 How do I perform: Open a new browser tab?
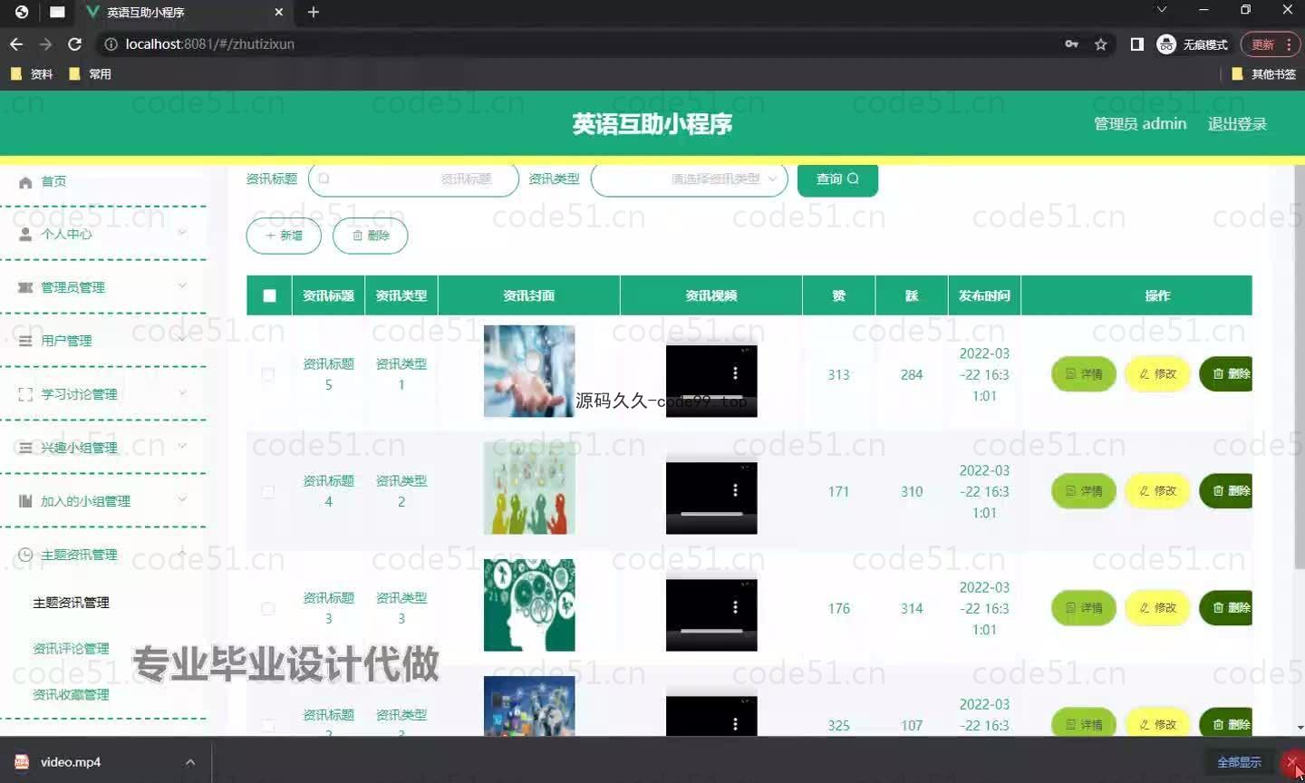tap(314, 12)
